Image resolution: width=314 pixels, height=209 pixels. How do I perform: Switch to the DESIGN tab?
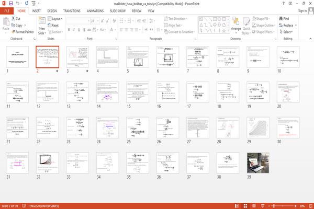(x=52, y=11)
